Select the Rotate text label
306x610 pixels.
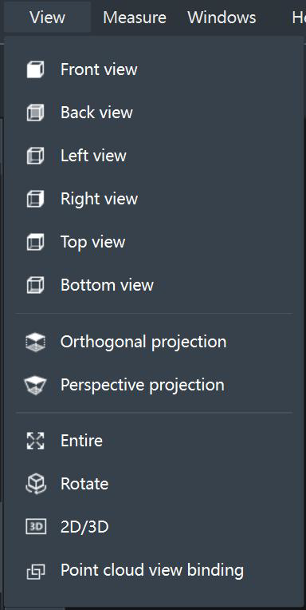pyautogui.click(x=84, y=485)
